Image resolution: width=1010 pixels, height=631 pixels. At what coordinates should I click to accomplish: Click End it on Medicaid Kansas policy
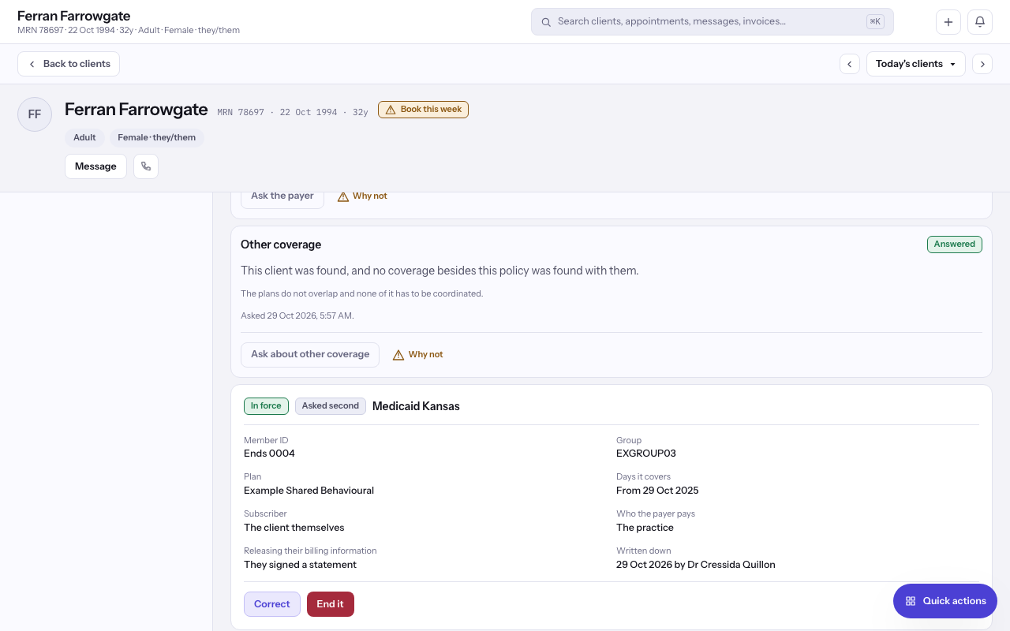tap(331, 604)
